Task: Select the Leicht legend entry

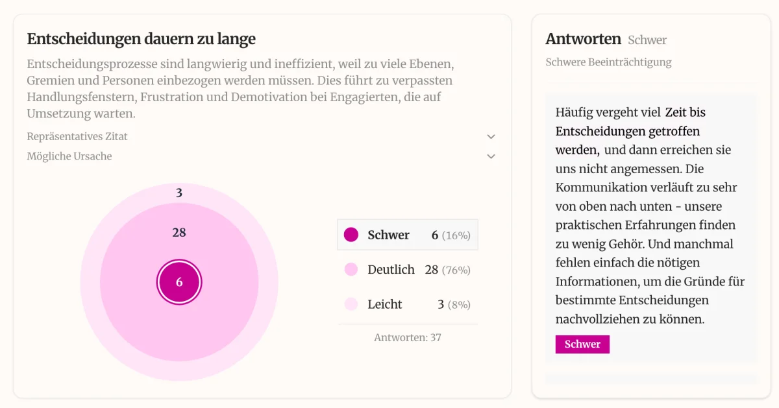Action: (407, 304)
